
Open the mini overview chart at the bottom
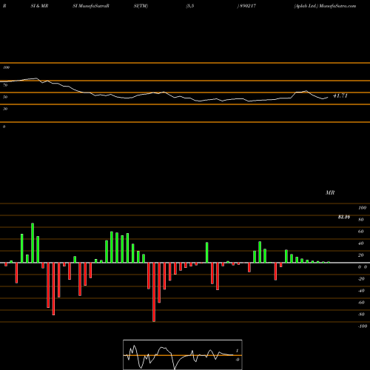tap(183, 354)
